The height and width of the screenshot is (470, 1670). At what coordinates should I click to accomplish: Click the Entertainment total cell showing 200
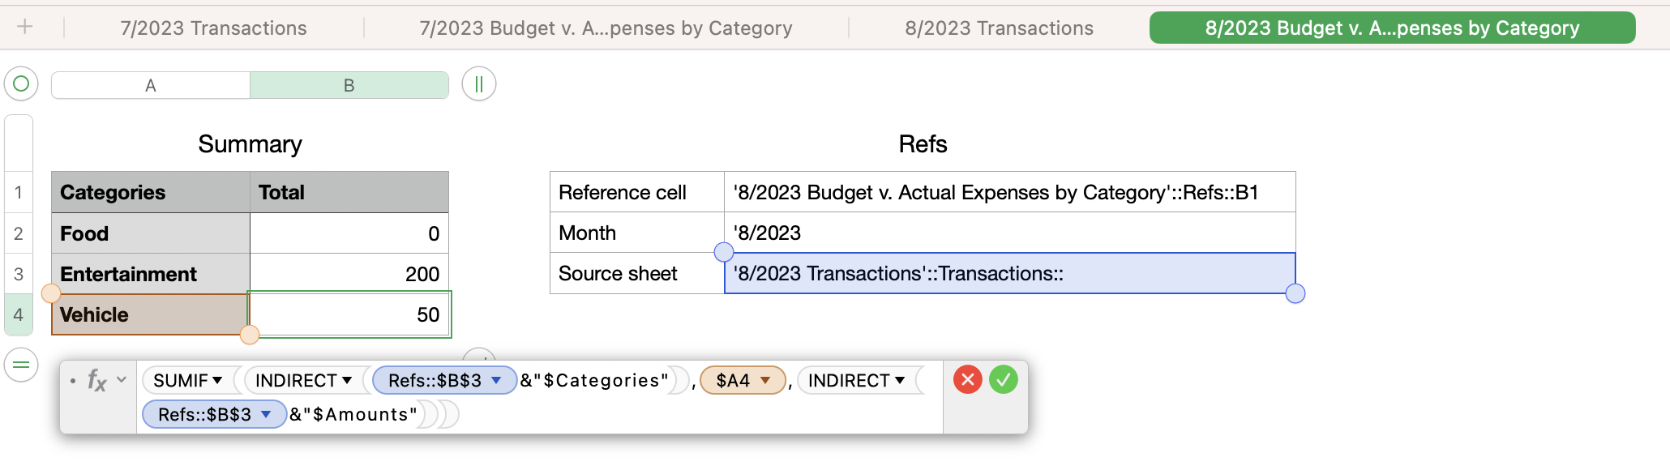click(x=349, y=274)
